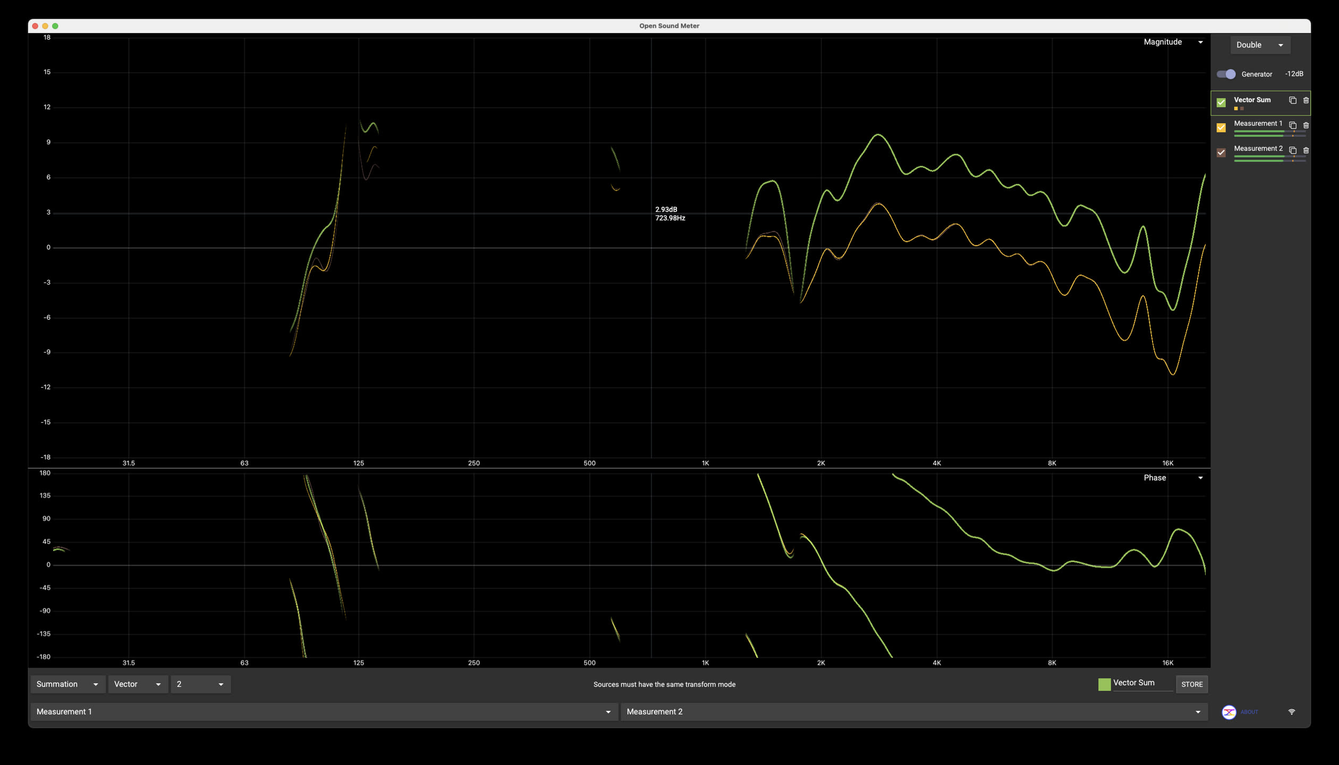
Task: Delete Measurement 1 with the trash icon
Action: pos(1306,125)
